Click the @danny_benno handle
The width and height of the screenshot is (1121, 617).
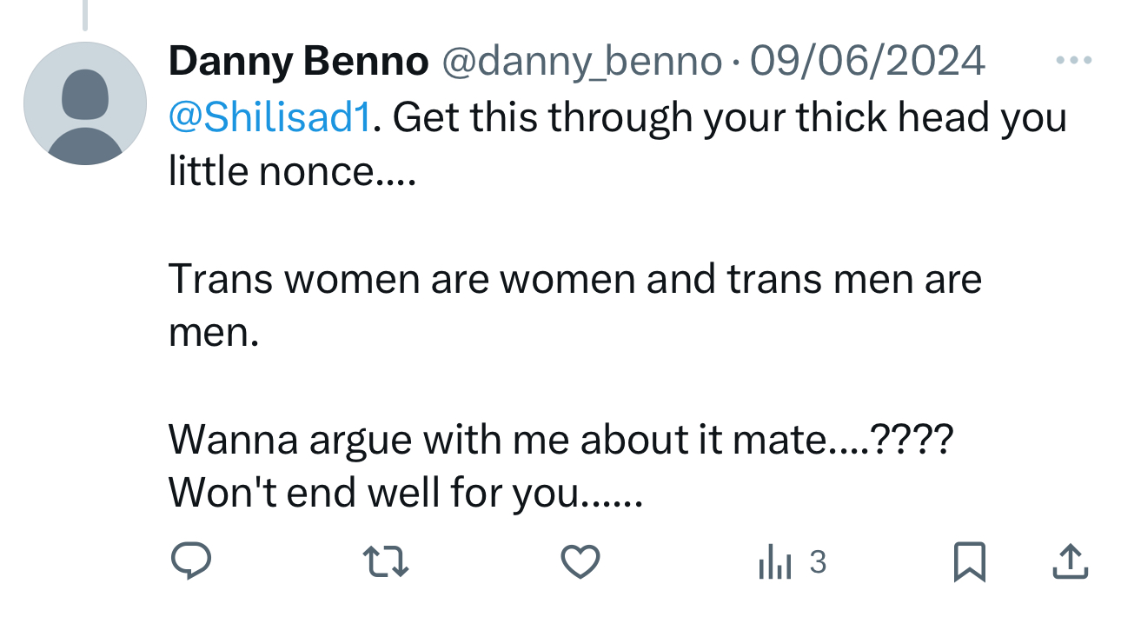582,62
